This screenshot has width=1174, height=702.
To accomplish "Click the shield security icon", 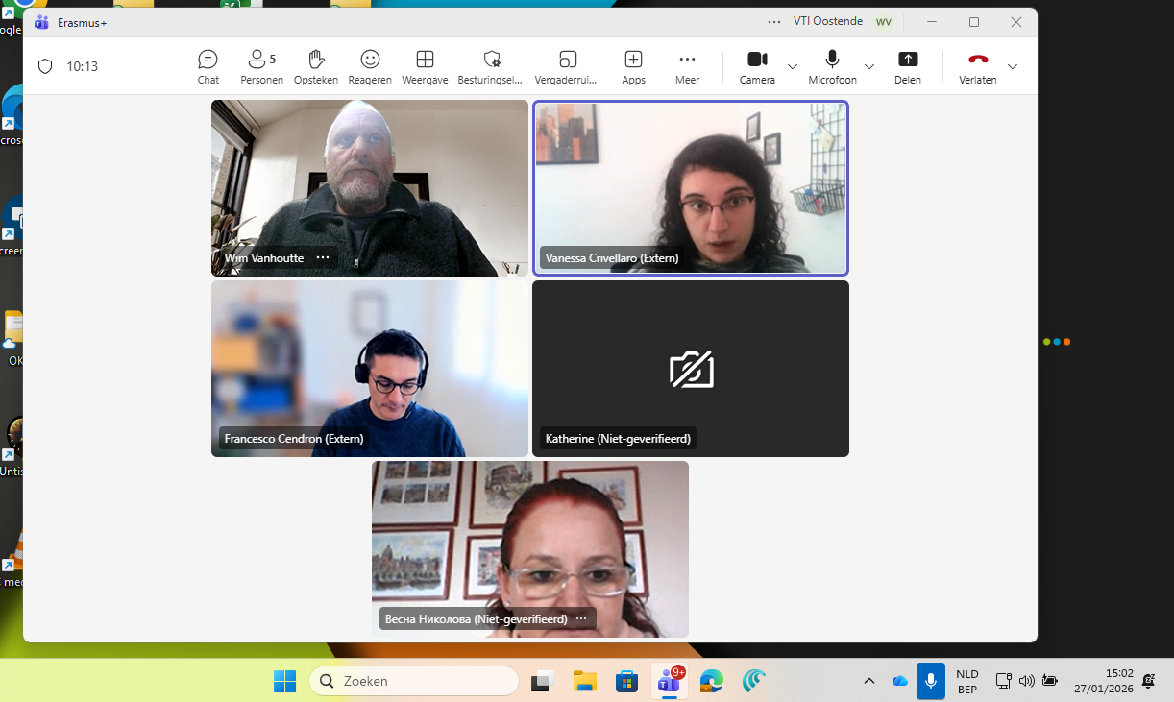I will click(45, 66).
